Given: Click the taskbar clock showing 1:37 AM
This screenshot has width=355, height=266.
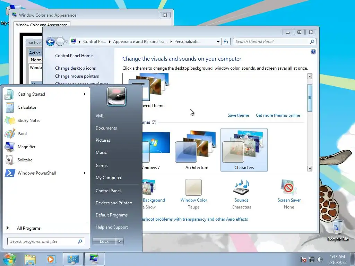Looking at the screenshot, I should (337, 259).
